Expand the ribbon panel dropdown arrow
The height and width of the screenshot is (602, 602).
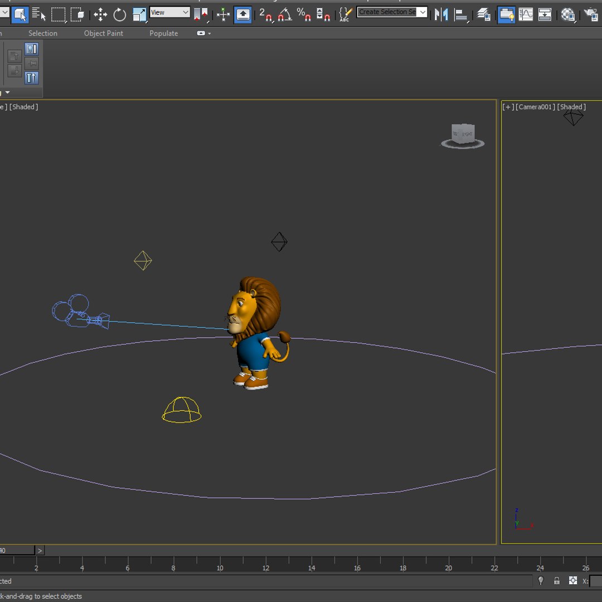pyautogui.click(x=7, y=92)
